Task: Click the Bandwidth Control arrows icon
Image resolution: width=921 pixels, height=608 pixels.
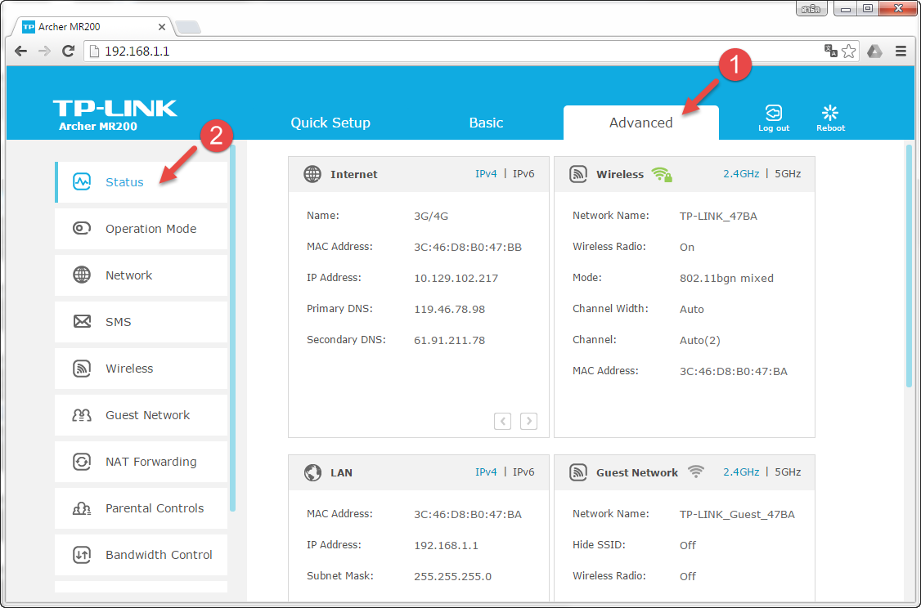Action: pos(82,555)
